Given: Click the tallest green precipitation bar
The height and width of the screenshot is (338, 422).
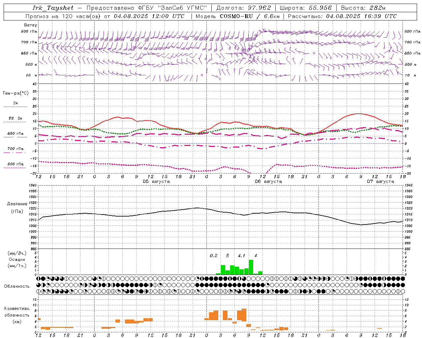Looking at the screenshot, I should click(x=251, y=267).
